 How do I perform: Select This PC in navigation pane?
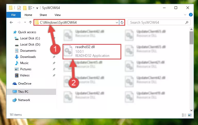click(31, 92)
